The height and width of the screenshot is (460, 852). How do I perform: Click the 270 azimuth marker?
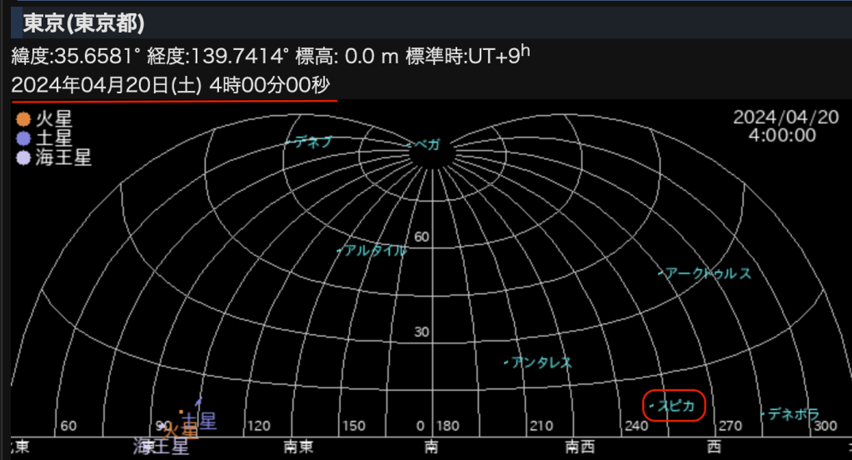pyautogui.click(x=730, y=426)
